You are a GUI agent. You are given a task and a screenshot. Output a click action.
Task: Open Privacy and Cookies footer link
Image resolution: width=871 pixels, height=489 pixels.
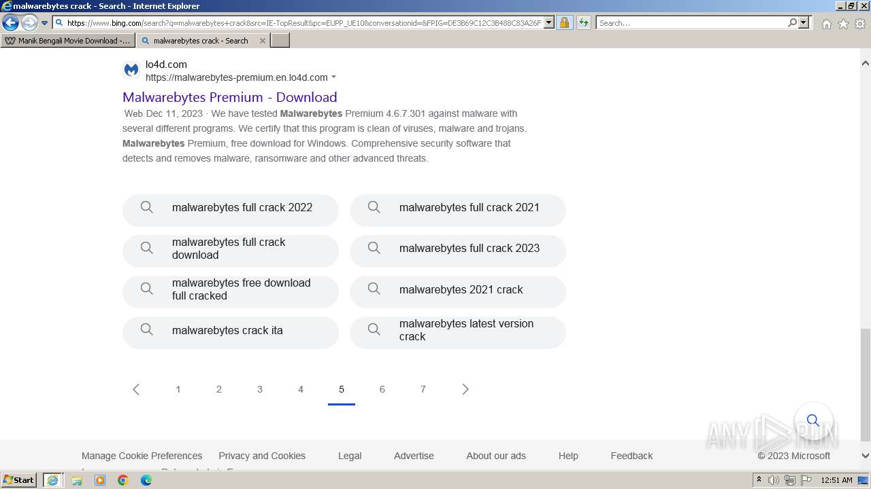[262, 456]
